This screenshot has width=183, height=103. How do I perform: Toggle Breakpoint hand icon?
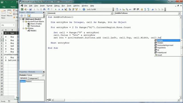click(142, 9)
